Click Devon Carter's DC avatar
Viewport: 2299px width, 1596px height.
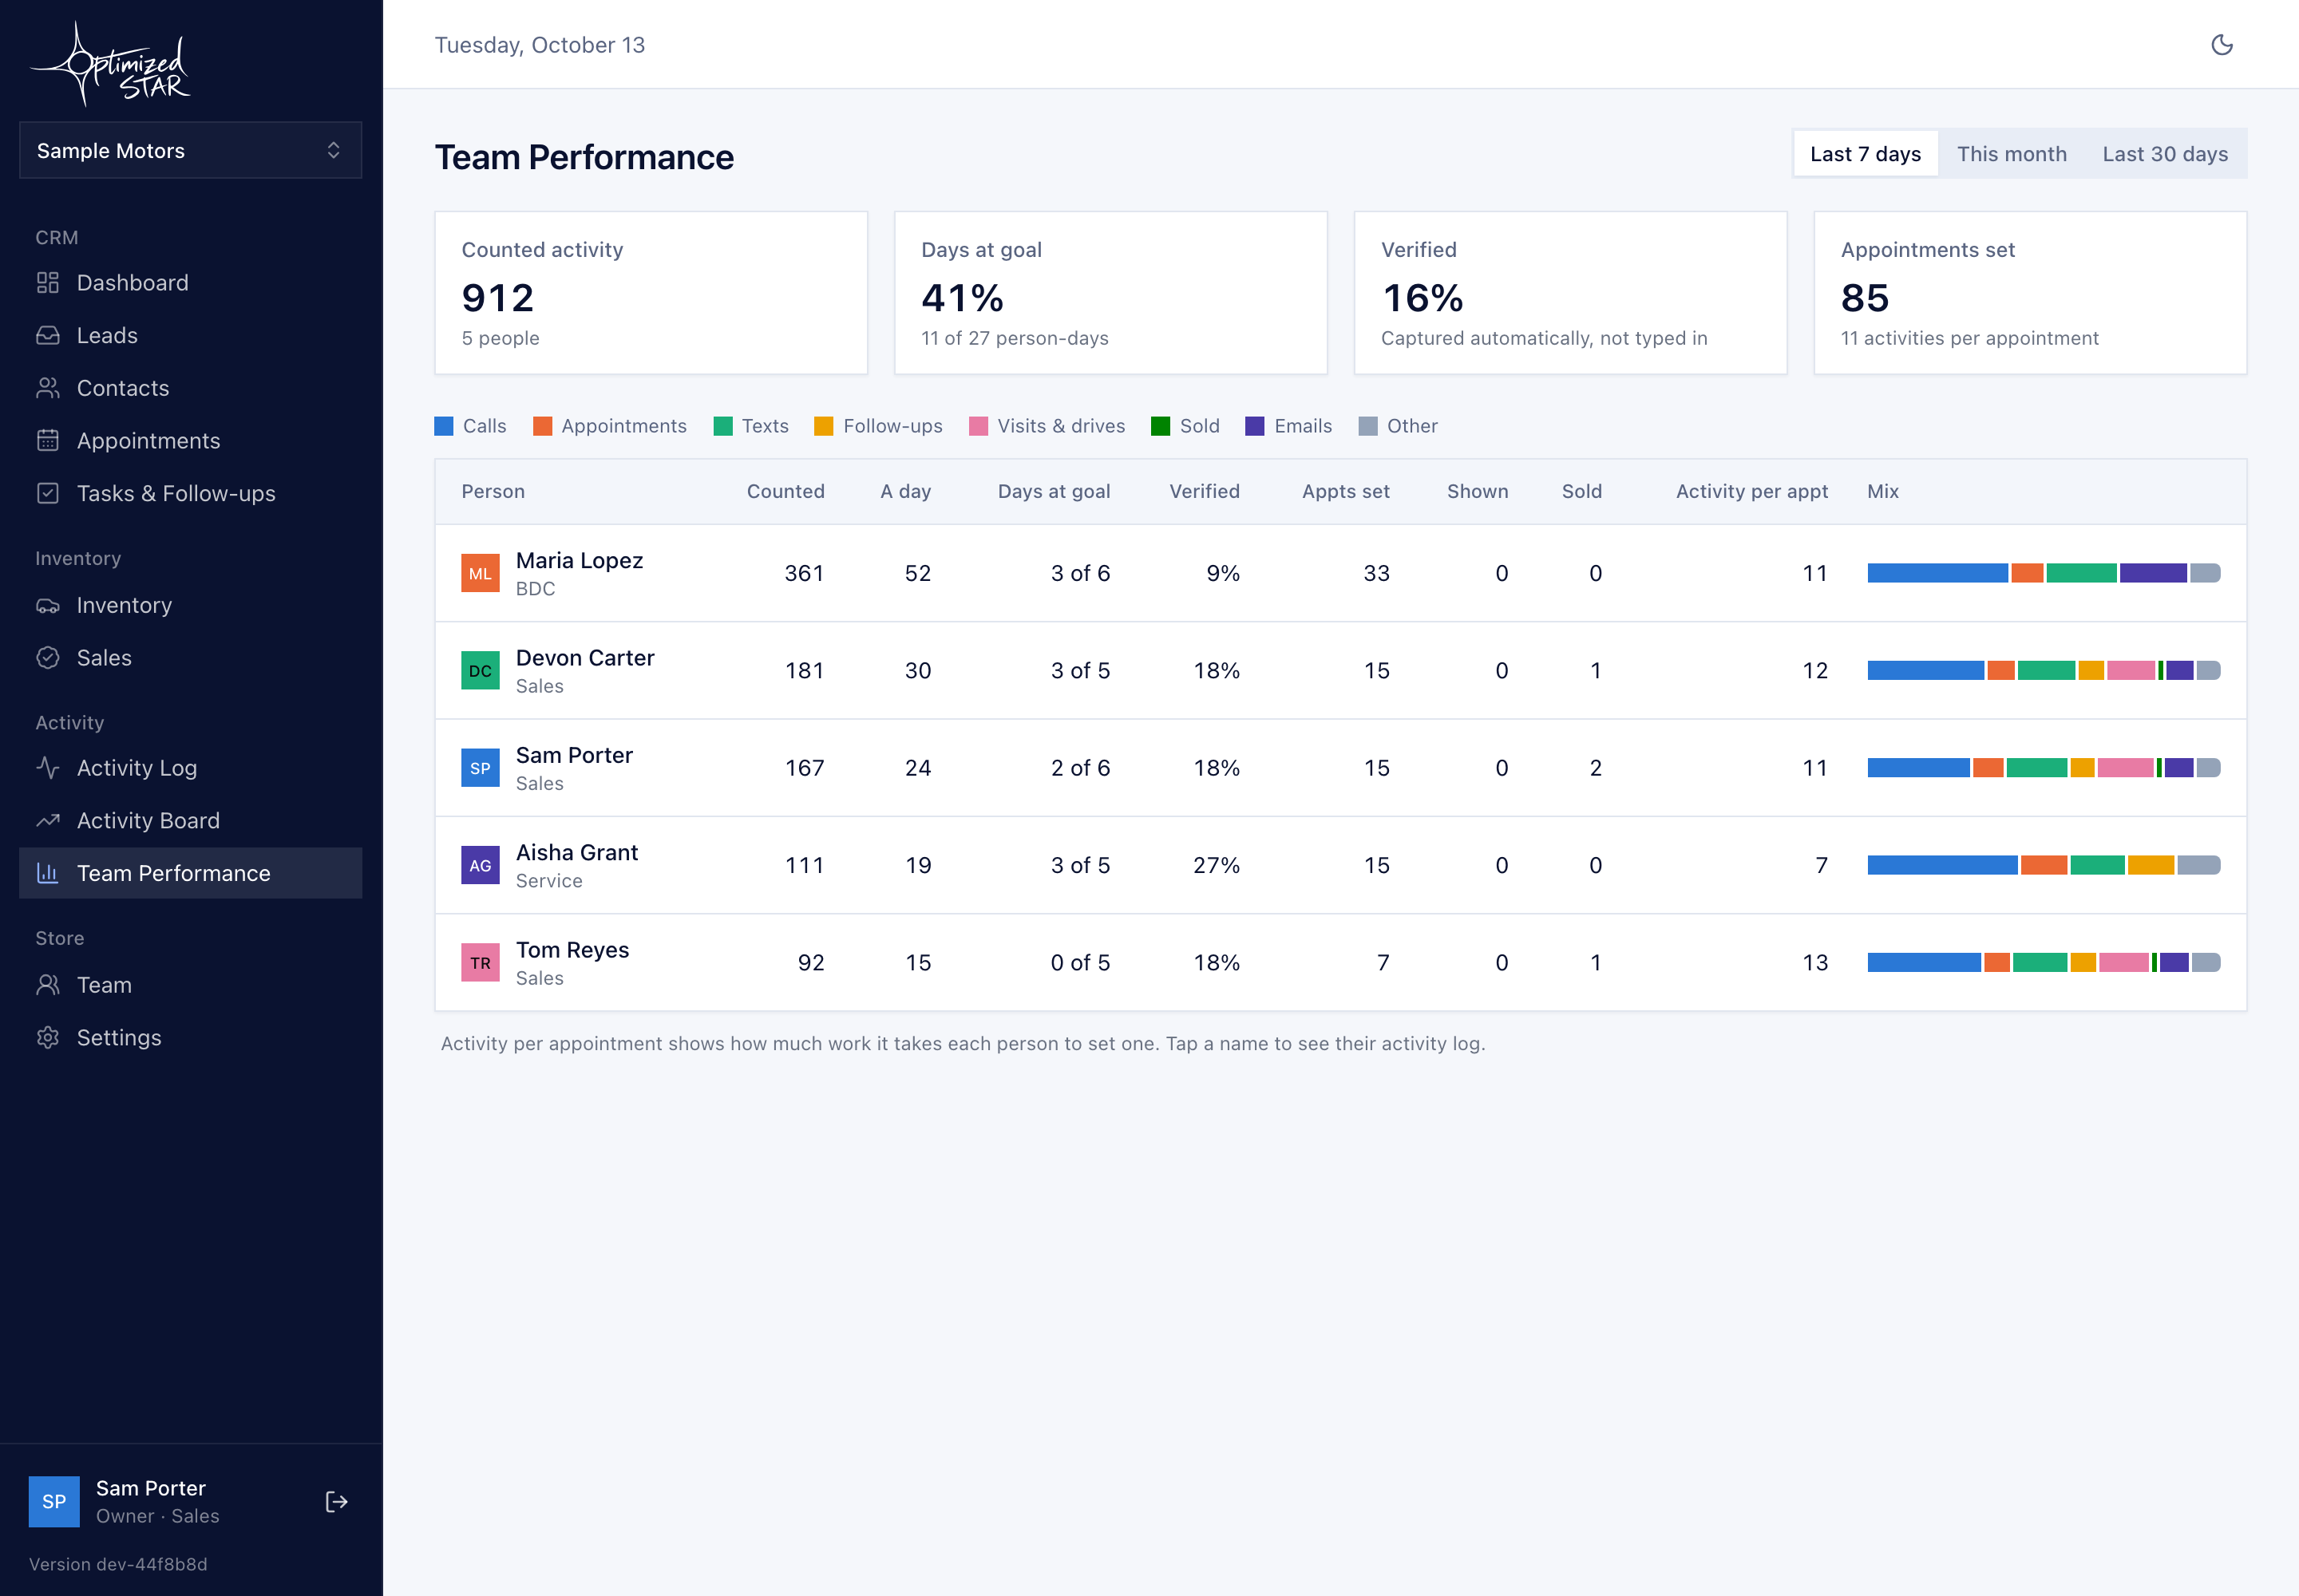pos(481,671)
